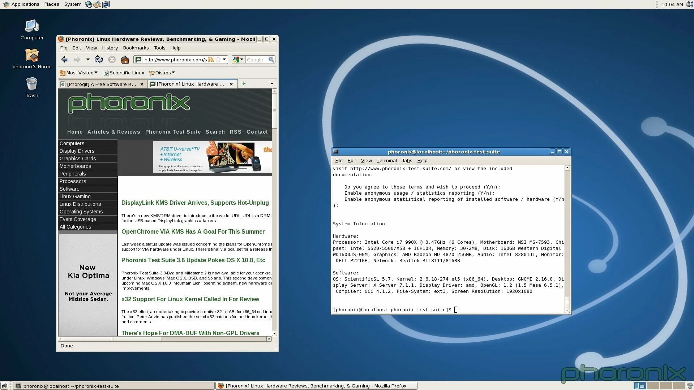The height and width of the screenshot is (390, 694).
Task: Subscribe via the RSS feed icon
Action: click(211, 60)
